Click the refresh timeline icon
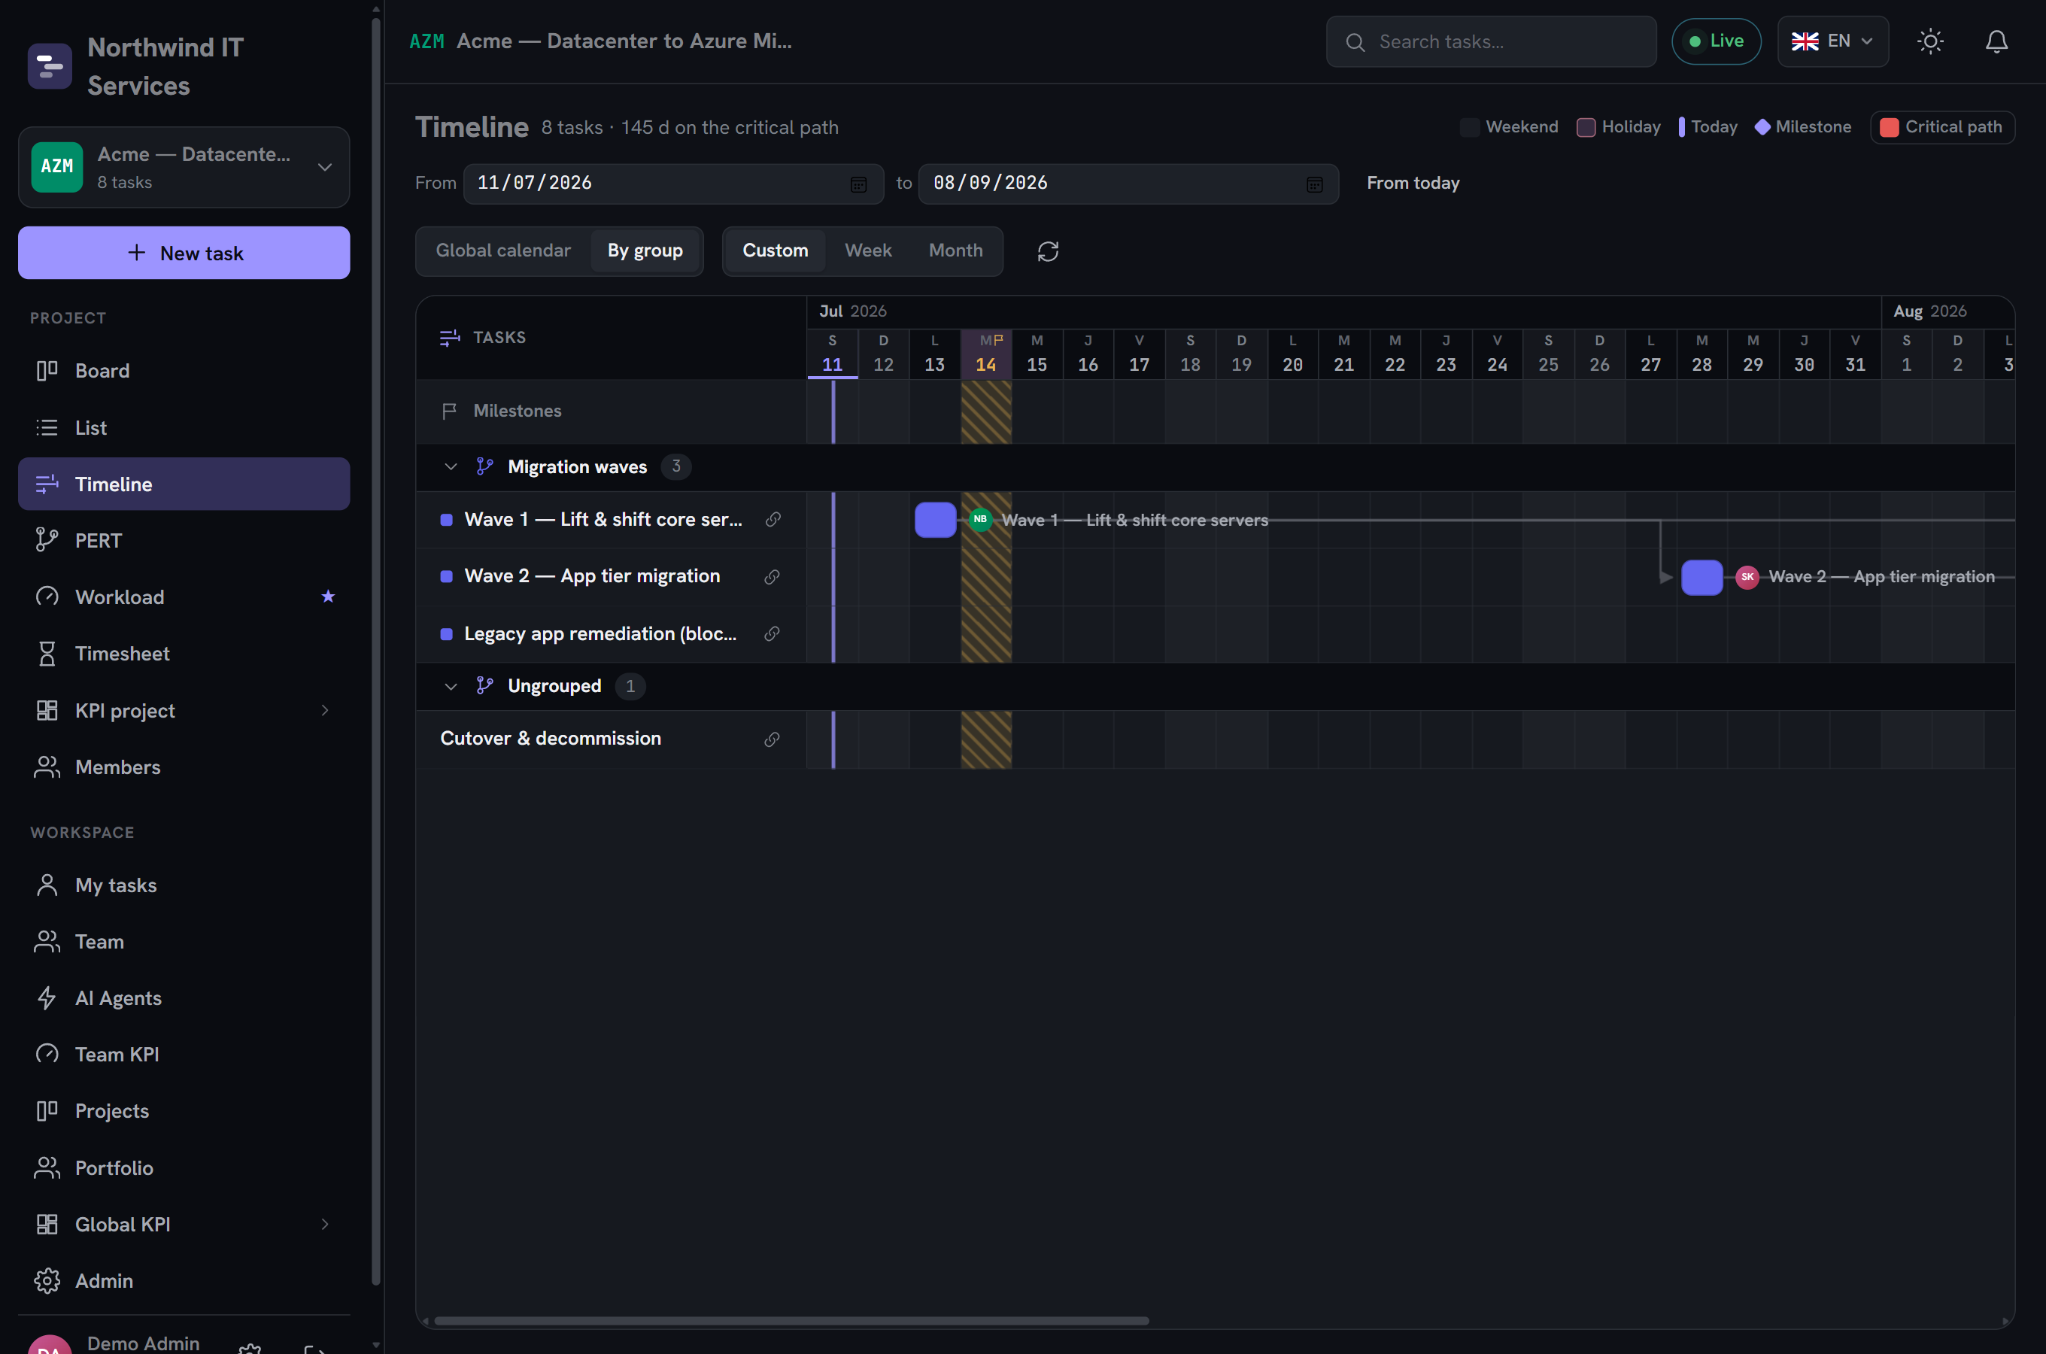The width and height of the screenshot is (2046, 1354). 1048,251
